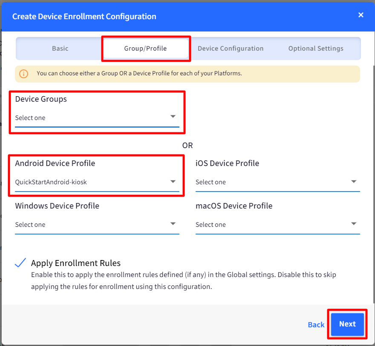Click the 'Windows Device Profile' label
The image size is (375, 346).
[57, 206]
